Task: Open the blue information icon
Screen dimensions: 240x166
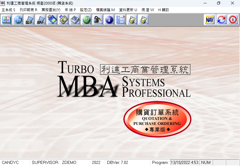Action: click(x=109, y=20)
